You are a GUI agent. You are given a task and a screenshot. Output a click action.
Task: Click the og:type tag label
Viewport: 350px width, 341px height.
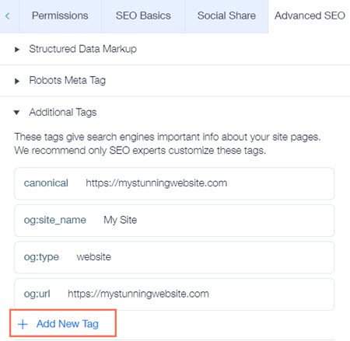(41, 257)
